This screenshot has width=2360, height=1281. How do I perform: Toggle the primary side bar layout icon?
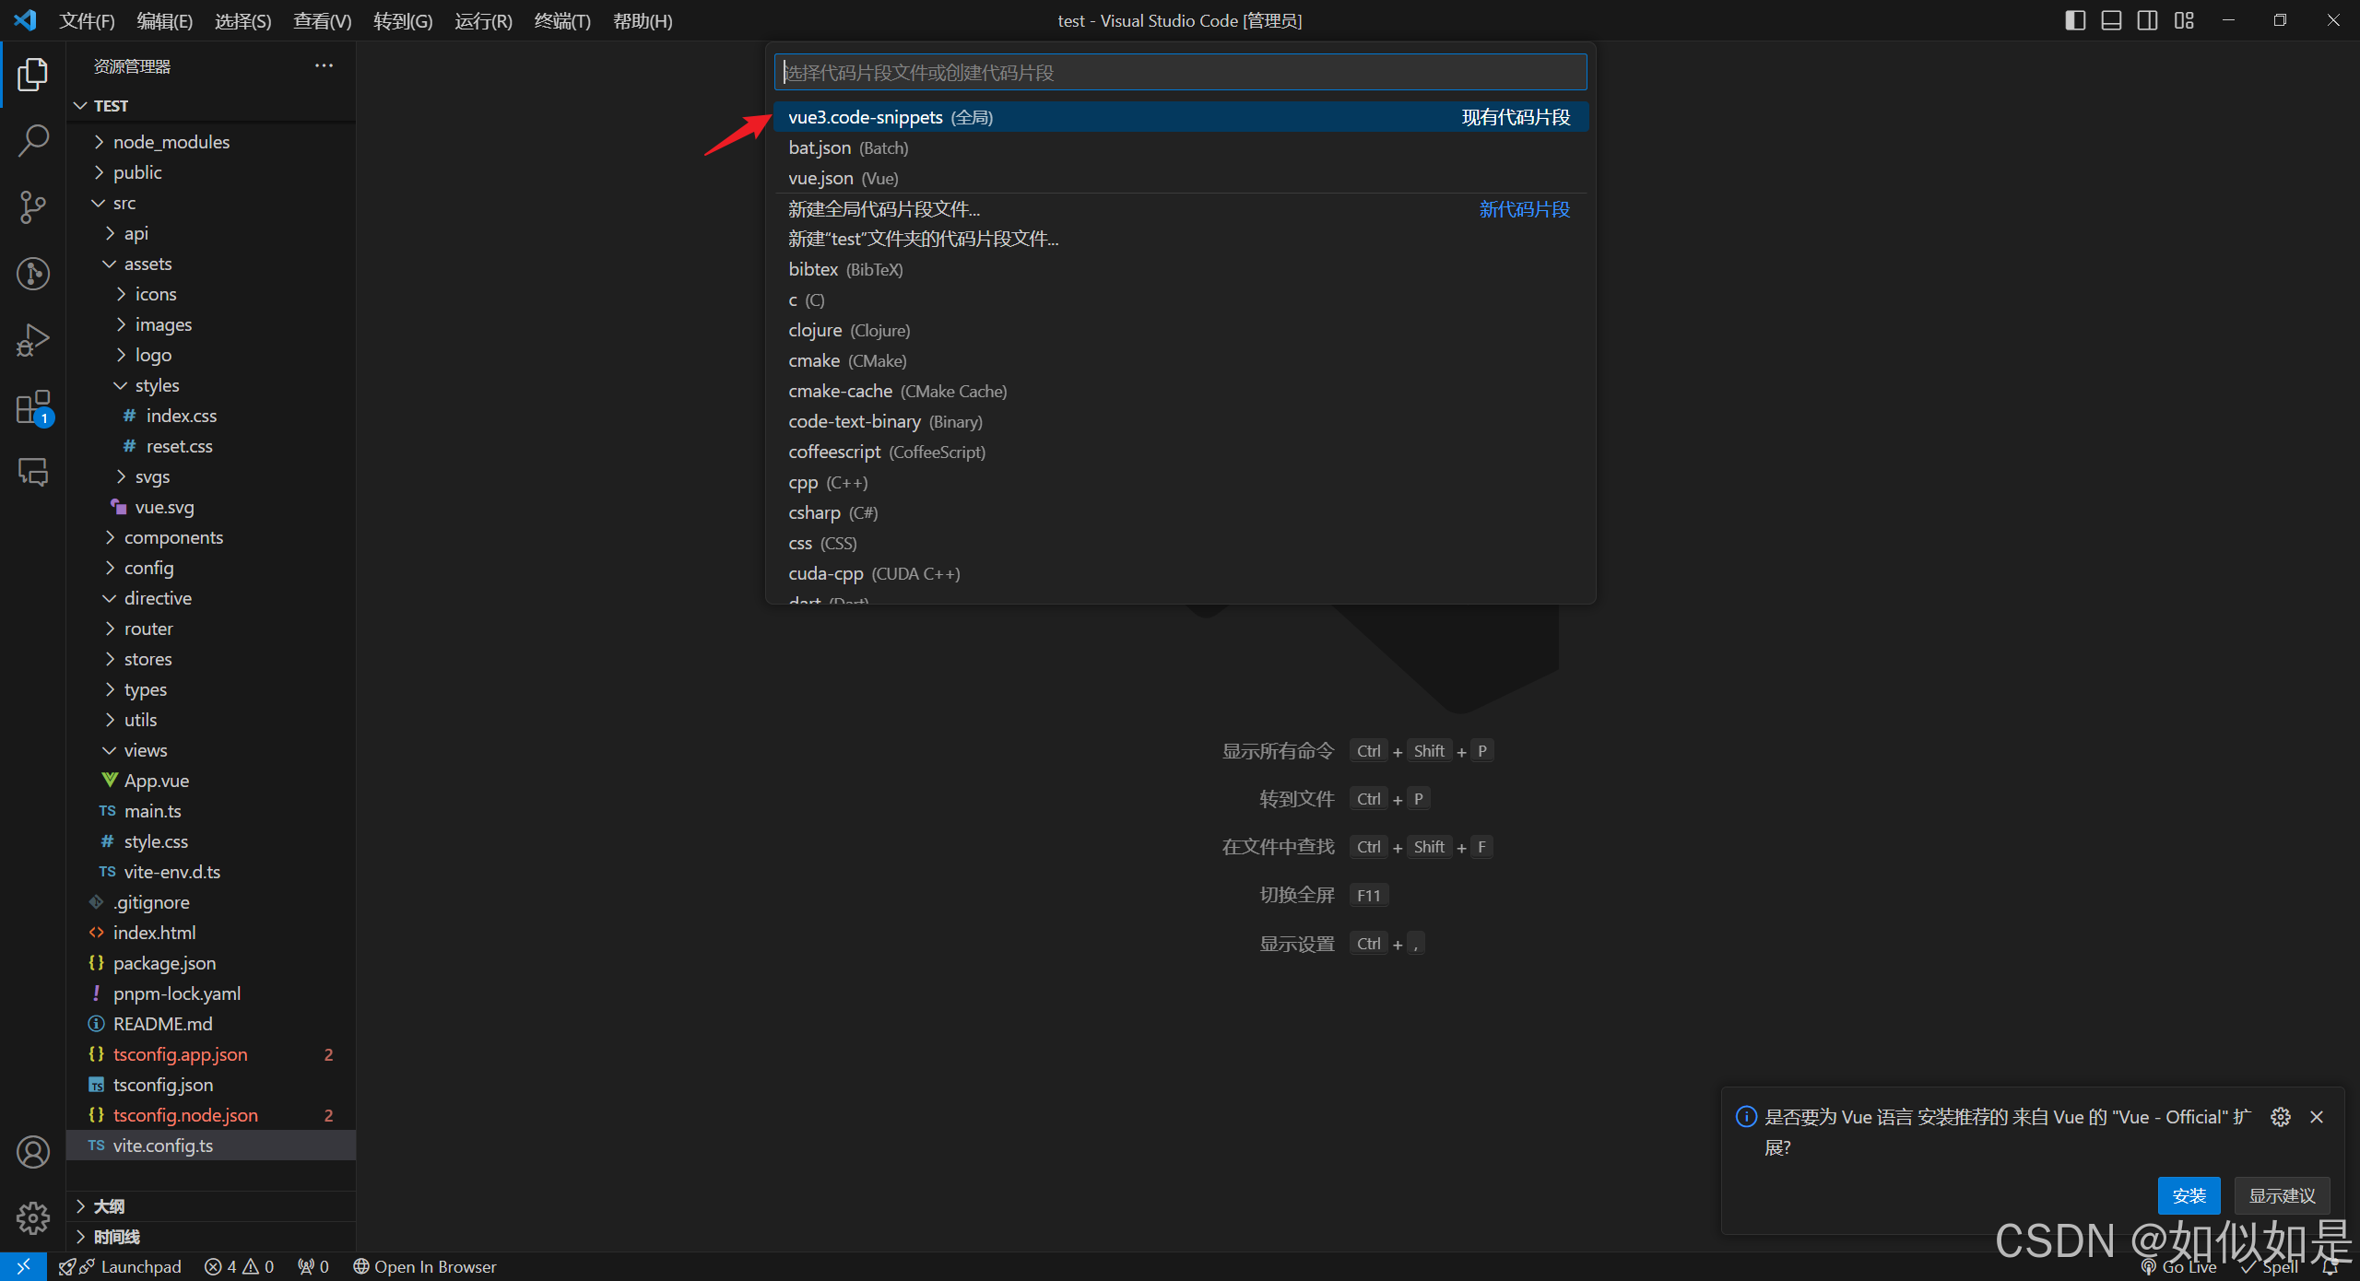pos(2075,20)
